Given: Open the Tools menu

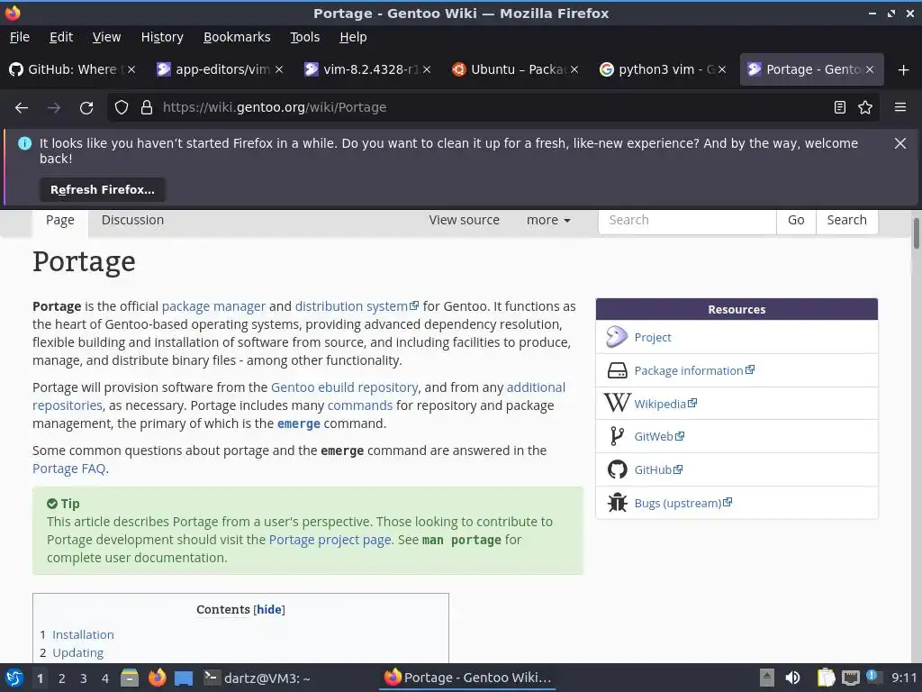Looking at the screenshot, I should (x=304, y=37).
